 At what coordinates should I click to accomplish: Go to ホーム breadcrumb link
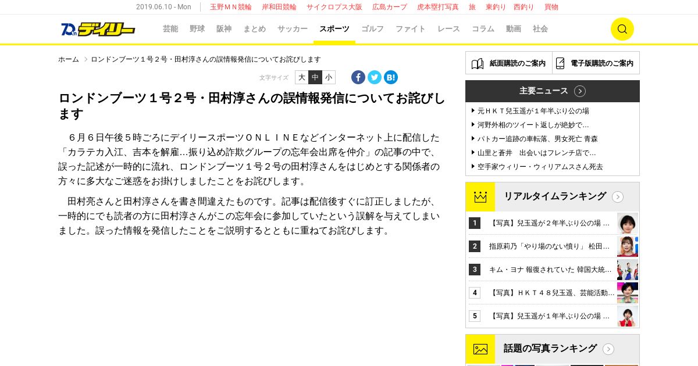point(69,59)
